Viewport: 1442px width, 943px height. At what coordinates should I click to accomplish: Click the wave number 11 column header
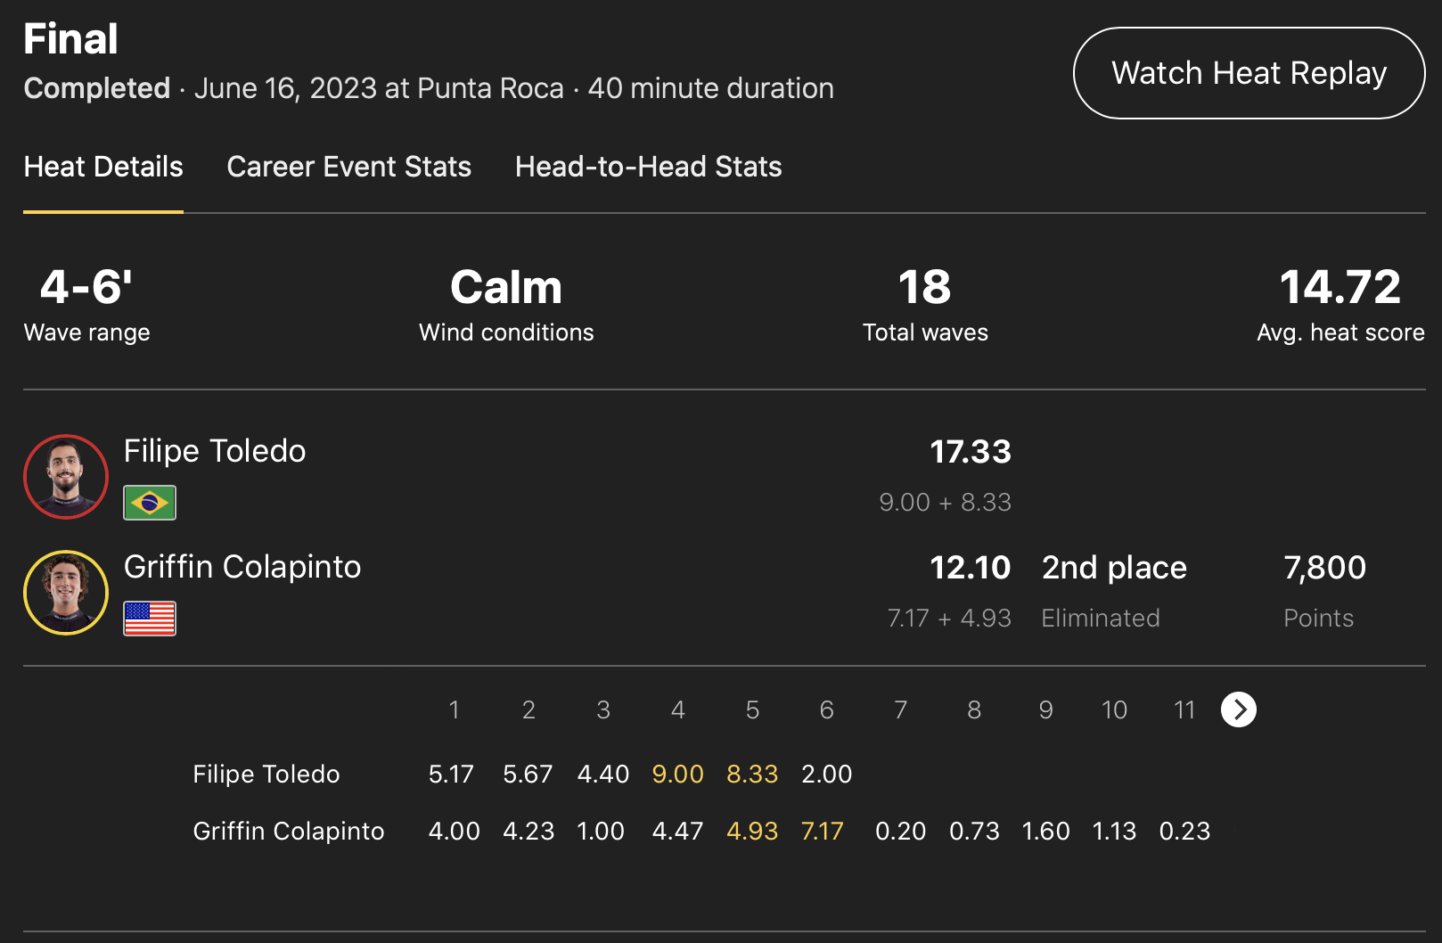[x=1184, y=709]
